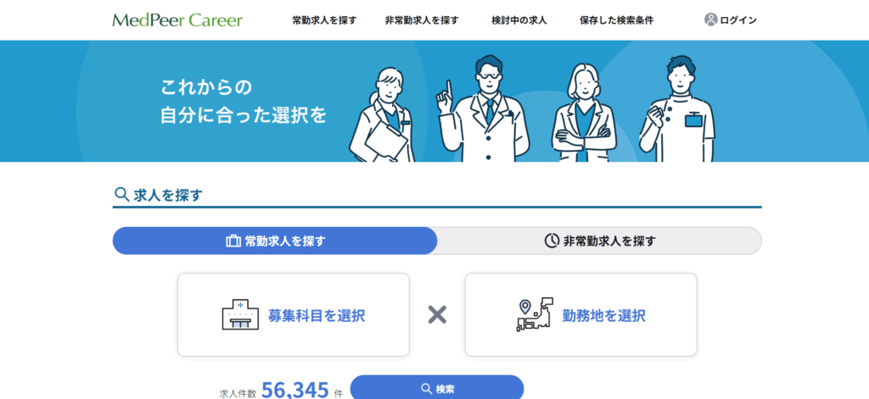Screen dimensions: 869x399
Task: Click the clock icon in 非常勤求人 tab
Action: (x=552, y=241)
